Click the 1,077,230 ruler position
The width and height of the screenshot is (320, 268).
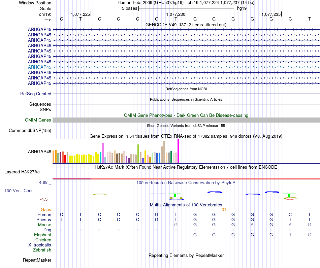pyautogui.click(x=176, y=14)
